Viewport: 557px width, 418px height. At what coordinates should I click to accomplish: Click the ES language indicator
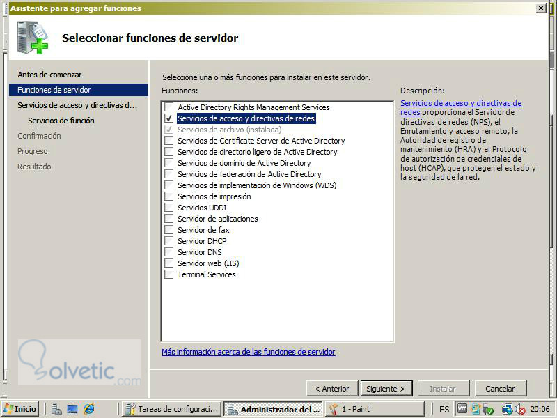pos(444,410)
